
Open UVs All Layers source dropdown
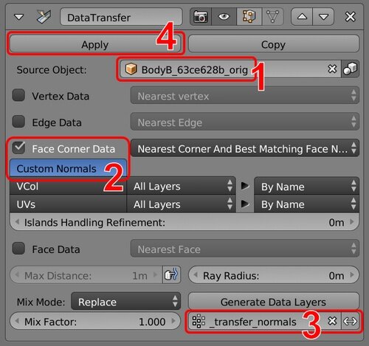182,204
